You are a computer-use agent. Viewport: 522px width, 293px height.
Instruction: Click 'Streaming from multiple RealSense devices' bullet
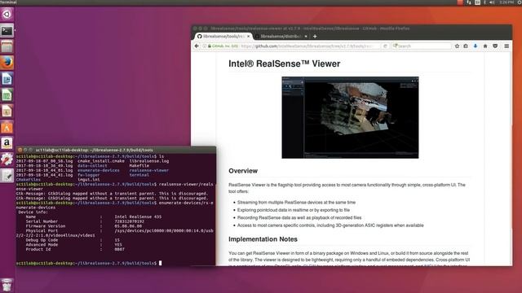click(296, 203)
